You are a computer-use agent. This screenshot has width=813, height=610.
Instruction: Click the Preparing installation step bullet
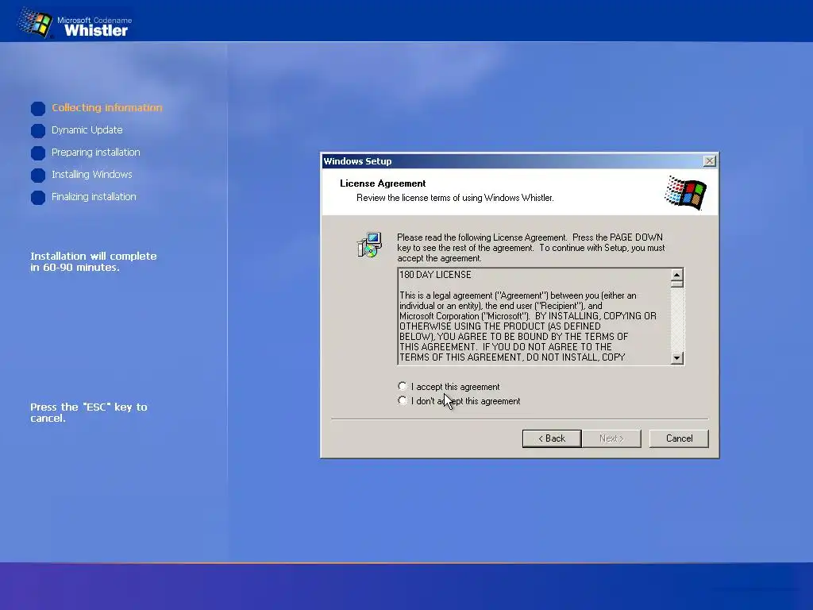(38, 153)
